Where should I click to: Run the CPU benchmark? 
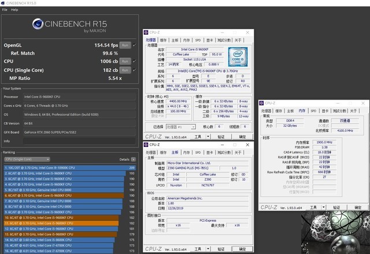125,61
